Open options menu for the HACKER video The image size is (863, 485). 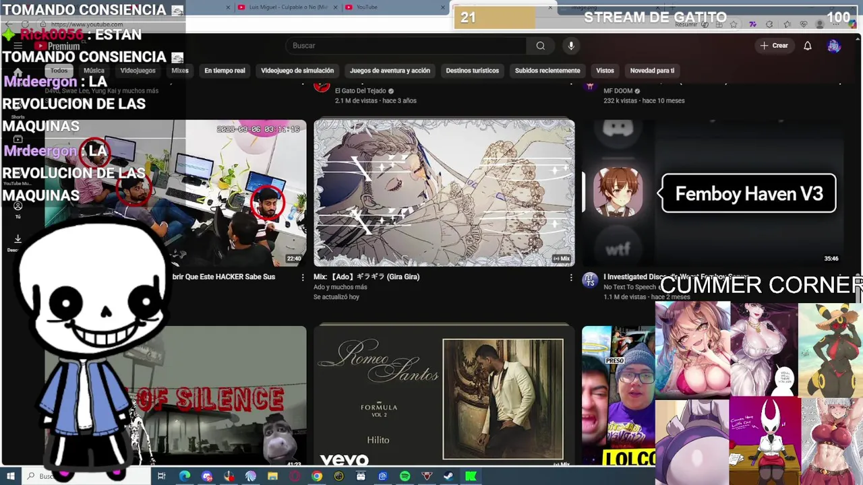pyautogui.click(x=302, y=278)
